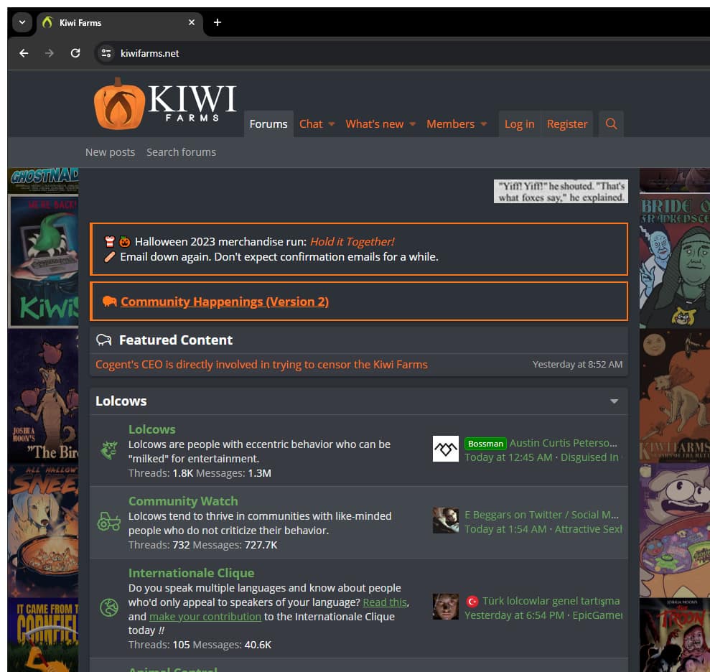The image size is (710, 672).
Task: Open the Read this link
Action: click(x=384, y=602)
